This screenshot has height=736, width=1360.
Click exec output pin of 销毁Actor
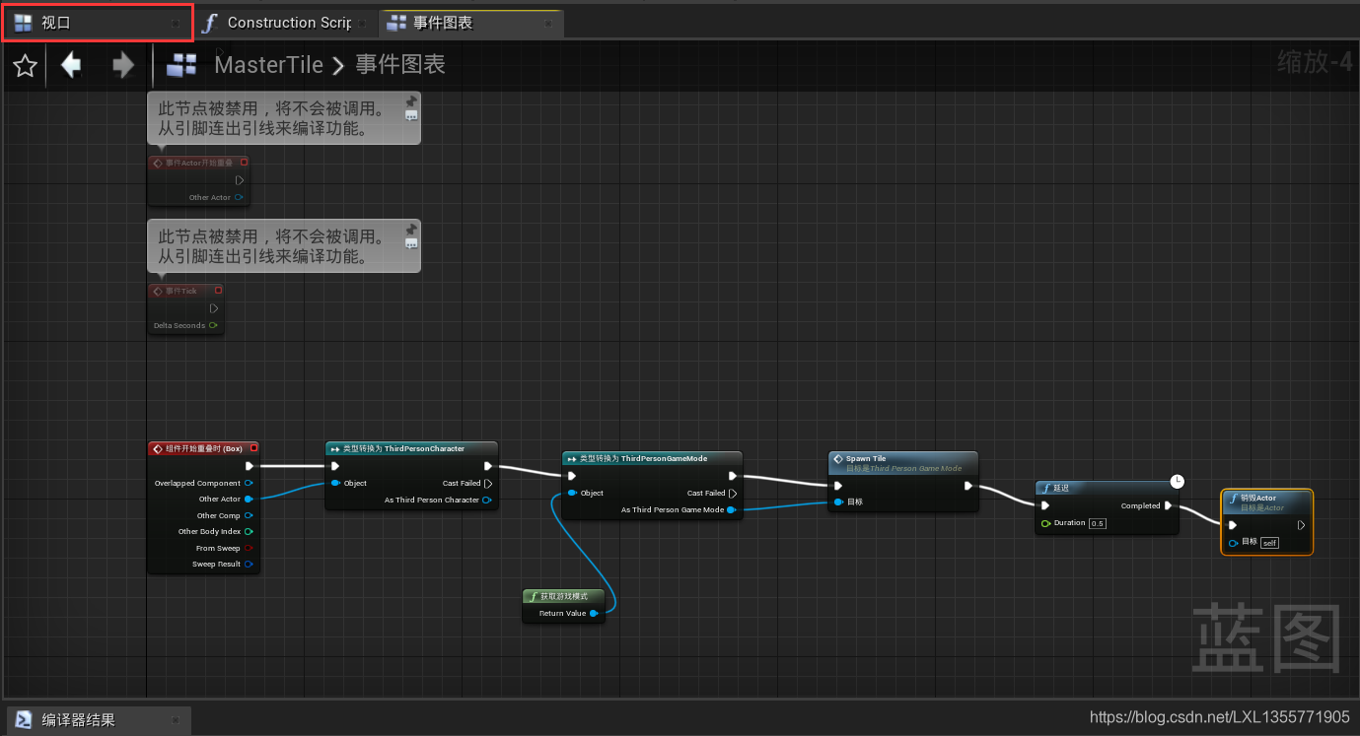coord(1301,525)
